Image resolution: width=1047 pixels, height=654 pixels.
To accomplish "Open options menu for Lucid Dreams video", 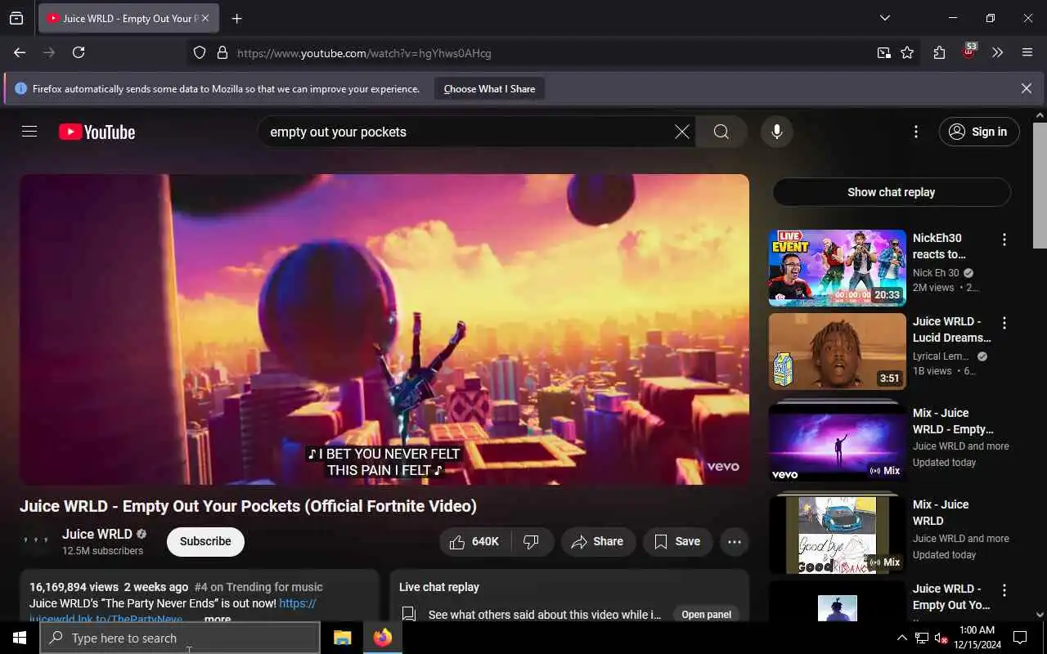I will tap(1004, 323).
